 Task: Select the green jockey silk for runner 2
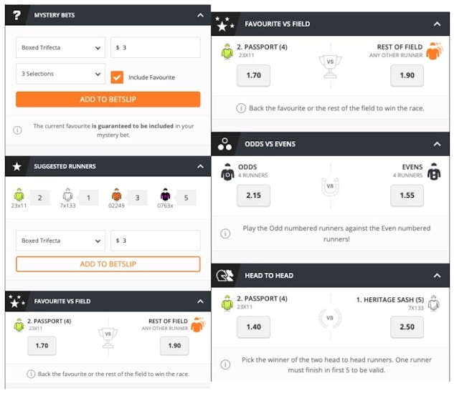(x=19, y=195)
